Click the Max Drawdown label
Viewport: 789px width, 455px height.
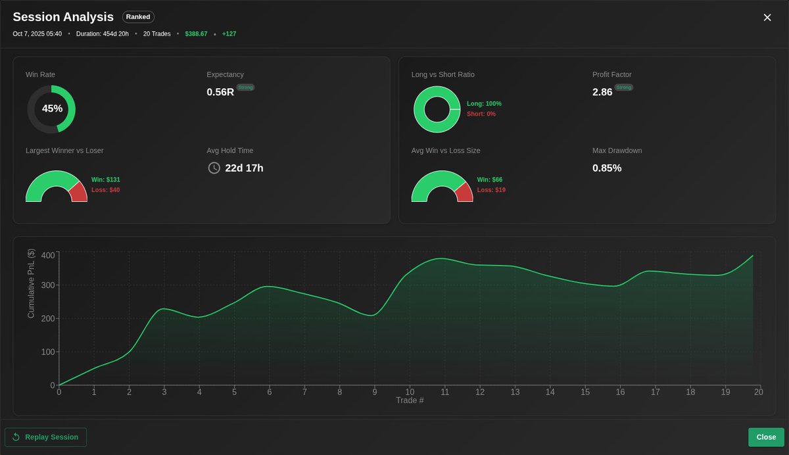click(x=617, y=151)
